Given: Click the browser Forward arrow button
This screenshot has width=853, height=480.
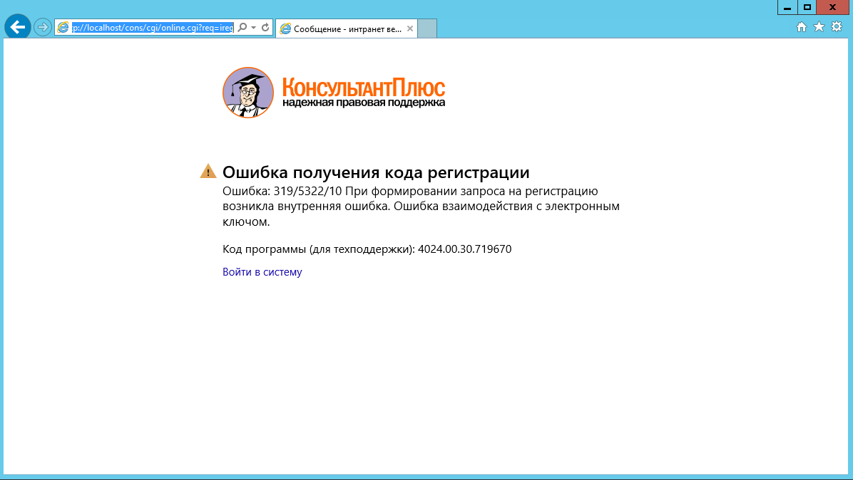Looking at the screenshot, I should pyautogui.click(x=43, y=27).
